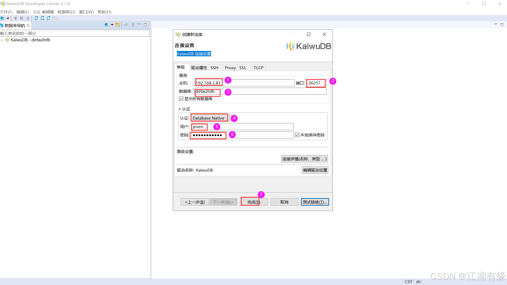The image size is (507, 285).
Task: Switch to the TLCP tab
Action: [259, 68]
